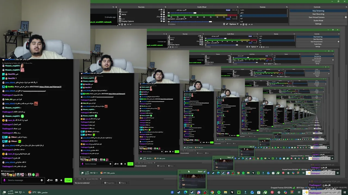The image size is (348, 195).
Task: Undock the Scenes panel in main OBS
Action: (x=287, y=7)
